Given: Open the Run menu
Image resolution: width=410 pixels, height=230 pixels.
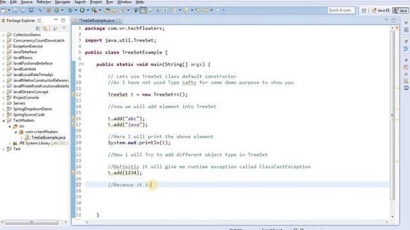Looking at the screenshot, I should pos(110,2).
